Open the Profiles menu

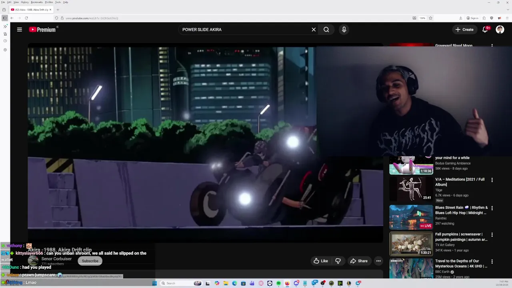(49, 2)
